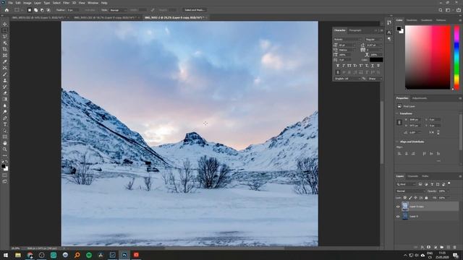Viewport: 463px width, 260px height.
Task: Select the Hand tool
Action: (x=5, y=143)
